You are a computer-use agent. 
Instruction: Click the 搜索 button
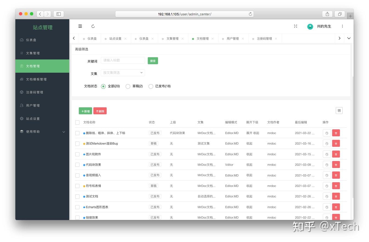(x=153, y=61)
